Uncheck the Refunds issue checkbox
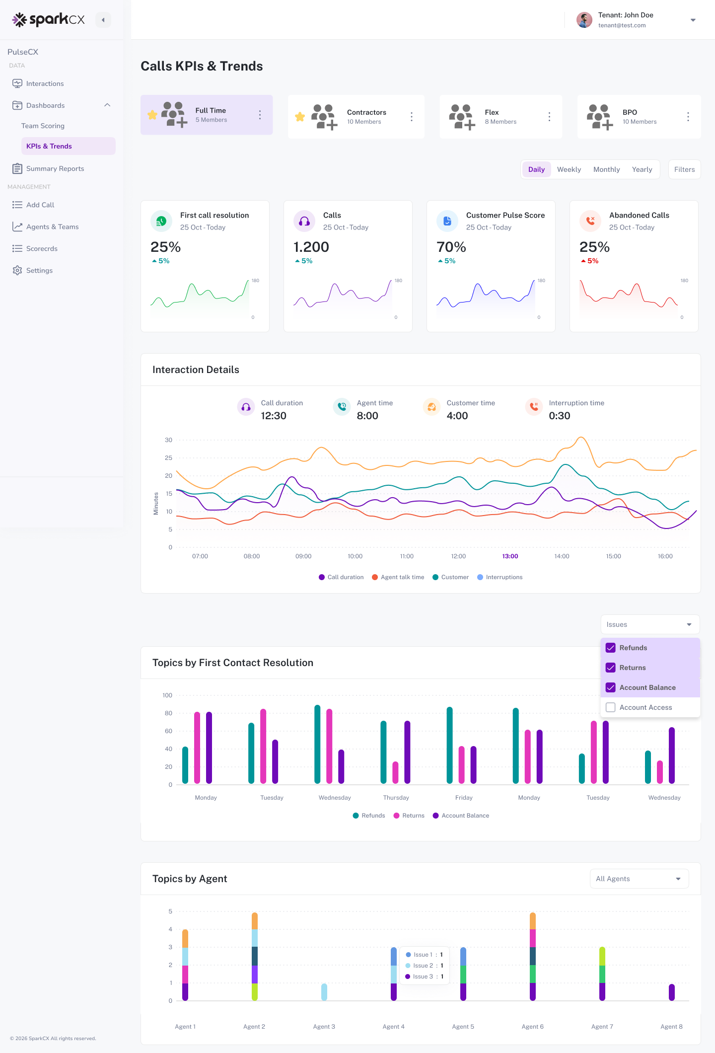715x1053 pixels. (x=611, y=648)
